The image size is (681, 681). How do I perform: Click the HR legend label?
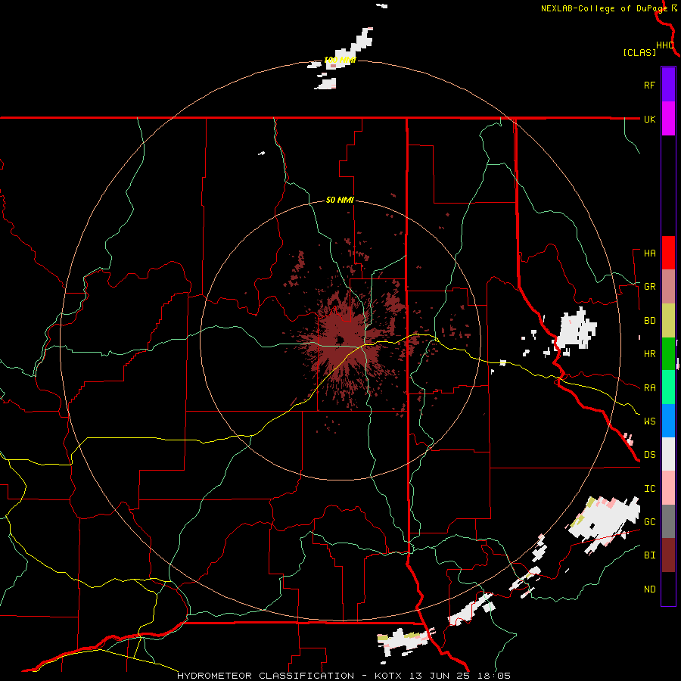[x=649, y=354]
